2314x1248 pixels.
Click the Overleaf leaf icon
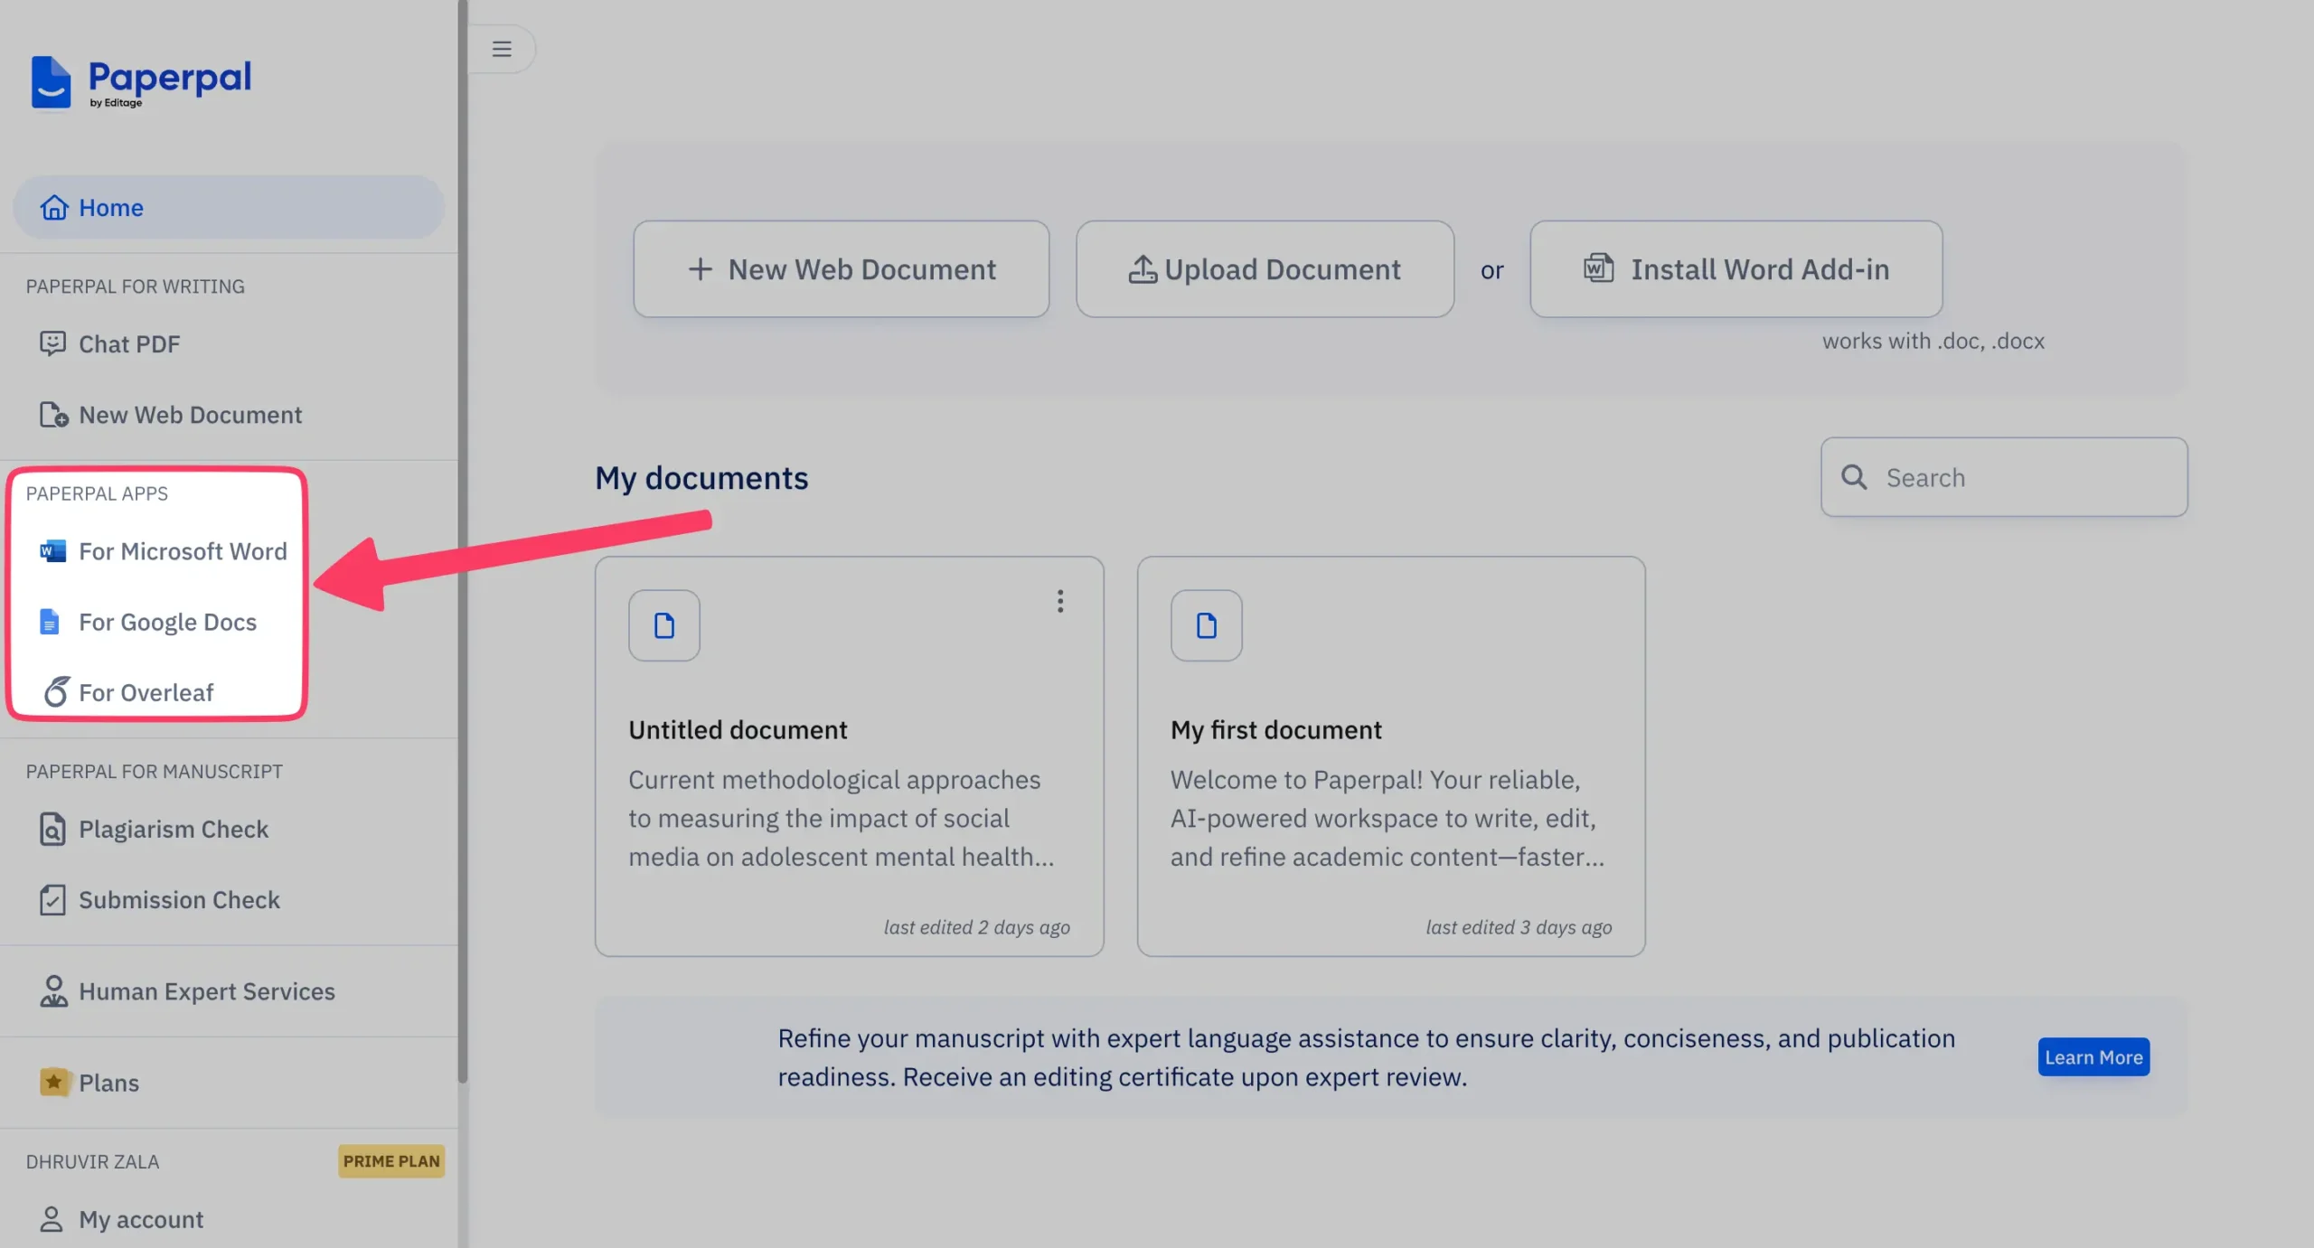[56, 691]
